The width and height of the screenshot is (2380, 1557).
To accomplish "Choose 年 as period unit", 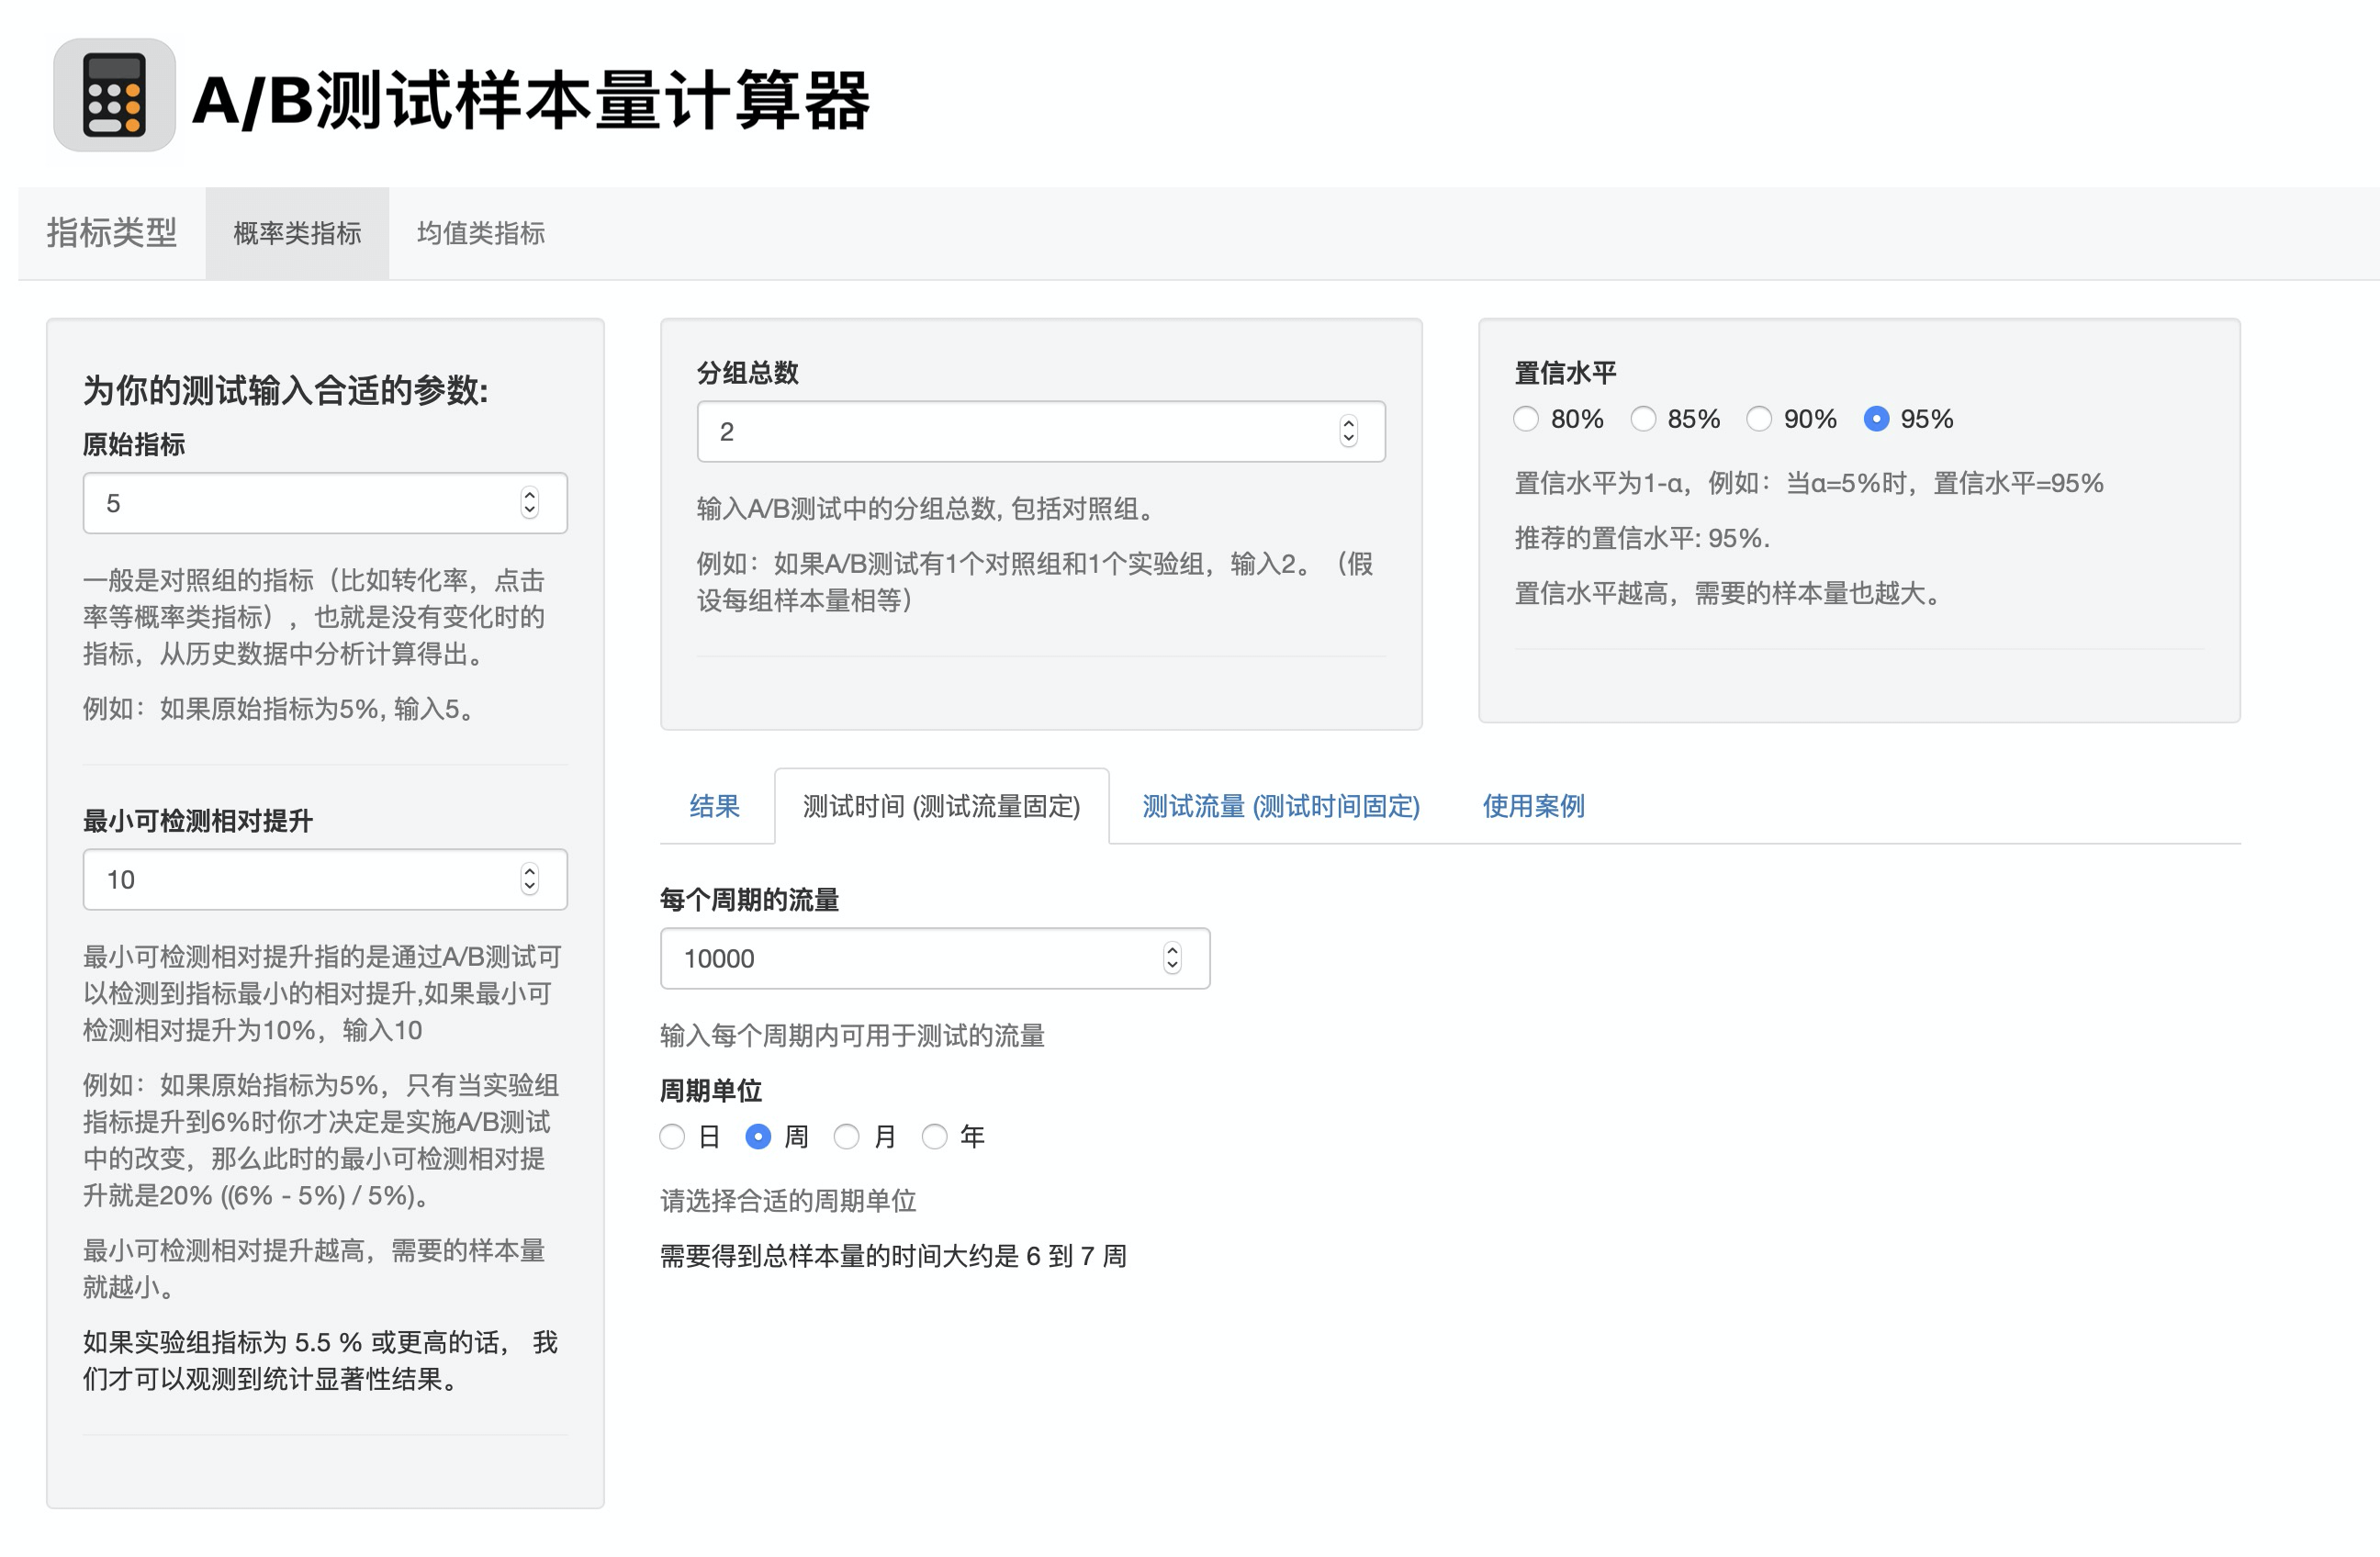I will pyautogui.click(x=934, y=1137).
